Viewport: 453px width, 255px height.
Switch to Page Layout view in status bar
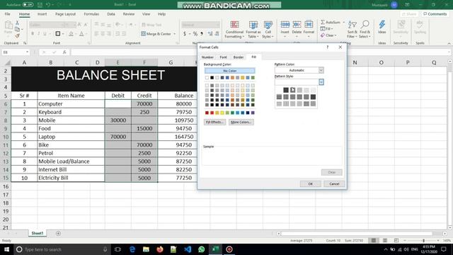tap(385, 241)
